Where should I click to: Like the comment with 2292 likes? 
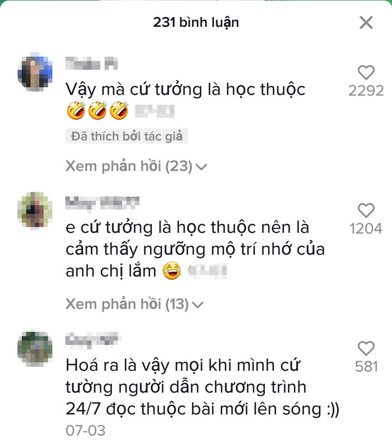[366, 72]
